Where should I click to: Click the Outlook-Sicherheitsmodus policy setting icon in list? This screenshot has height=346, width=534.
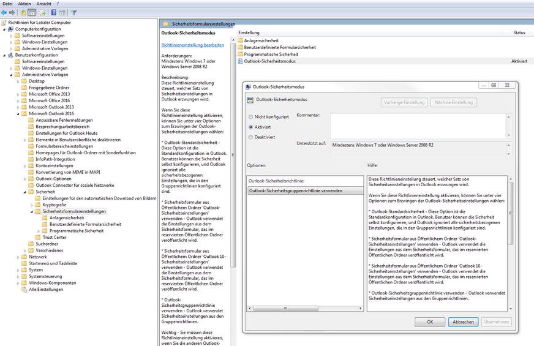[241, 61]
